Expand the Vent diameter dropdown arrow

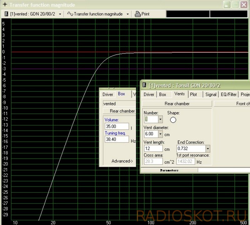coord(160,134)
